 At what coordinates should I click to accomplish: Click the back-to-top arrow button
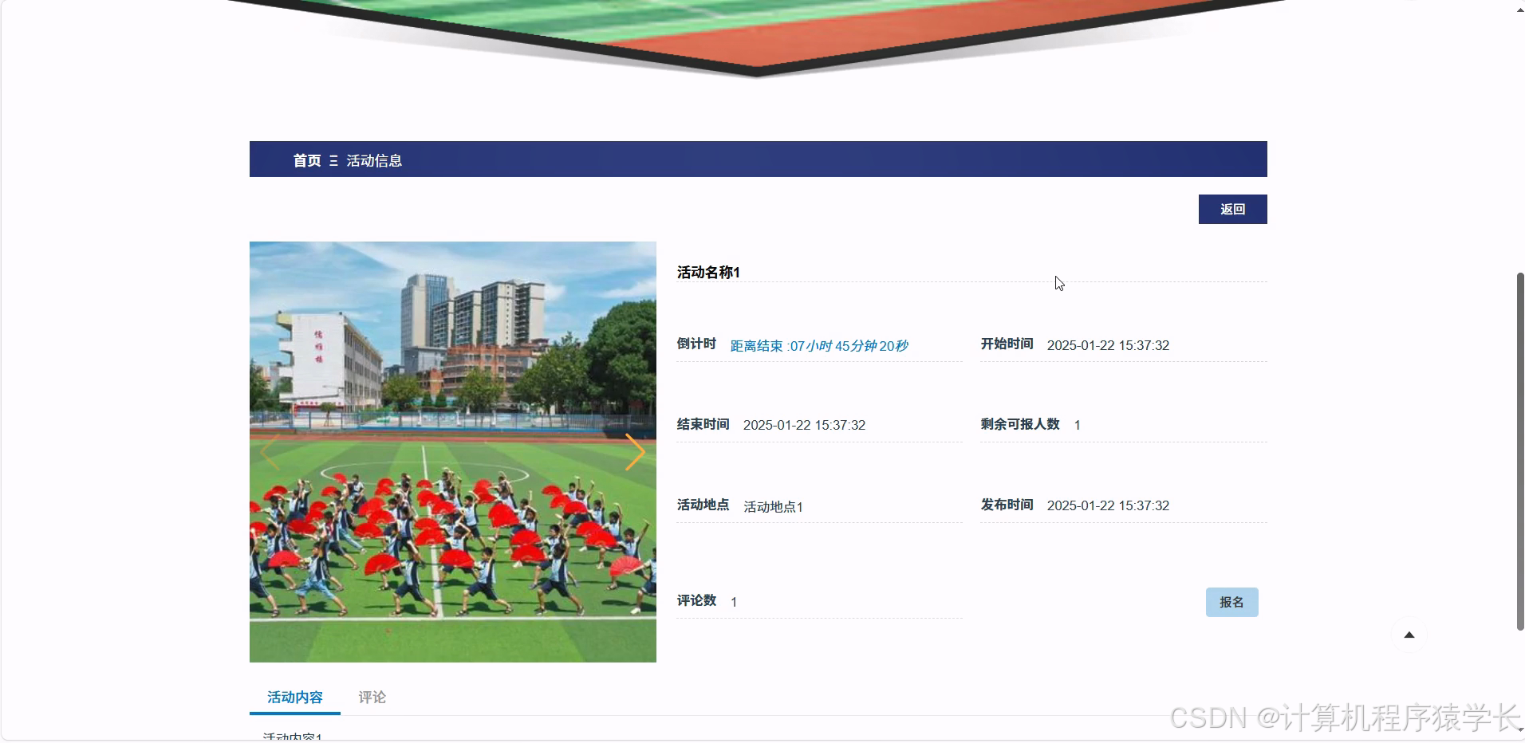[x=1409, y=634]
